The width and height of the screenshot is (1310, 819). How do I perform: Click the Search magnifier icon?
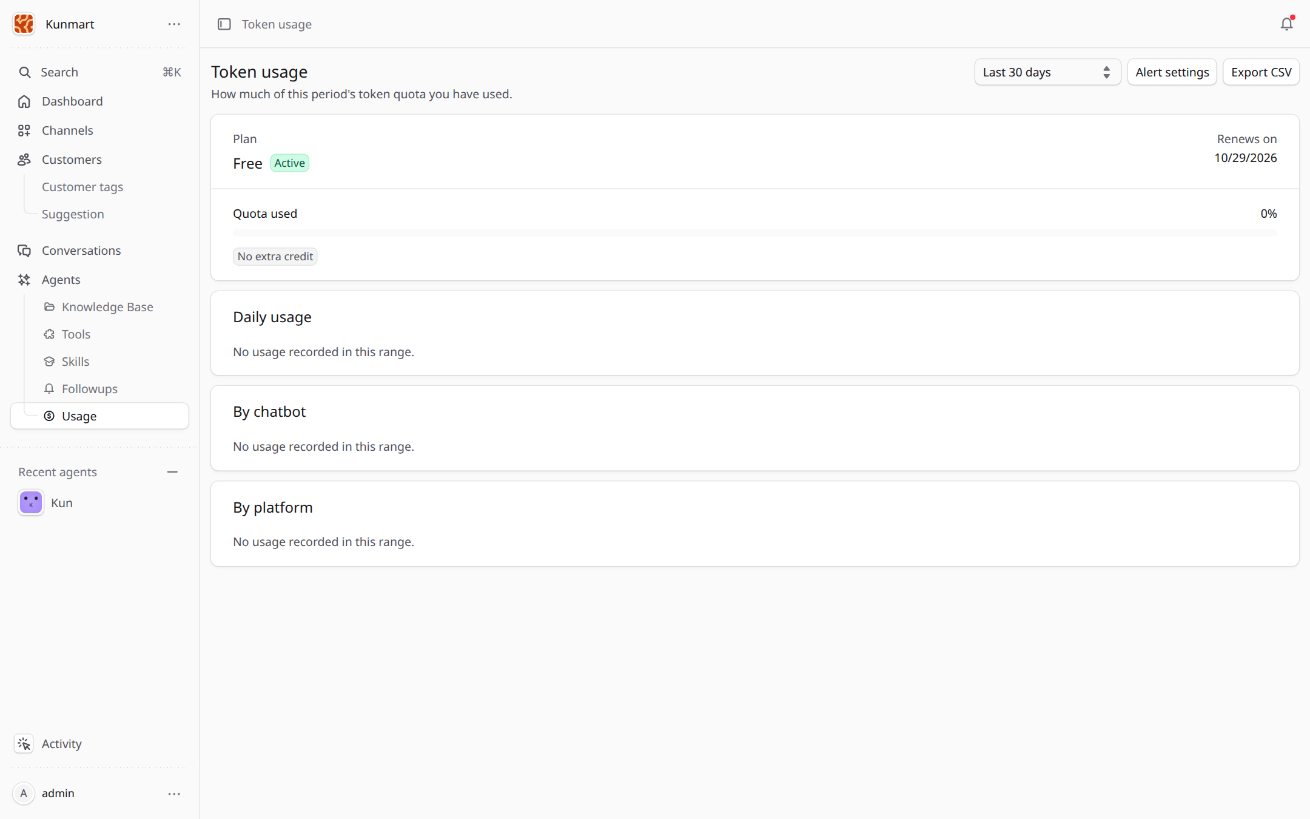tap(24, 72)
